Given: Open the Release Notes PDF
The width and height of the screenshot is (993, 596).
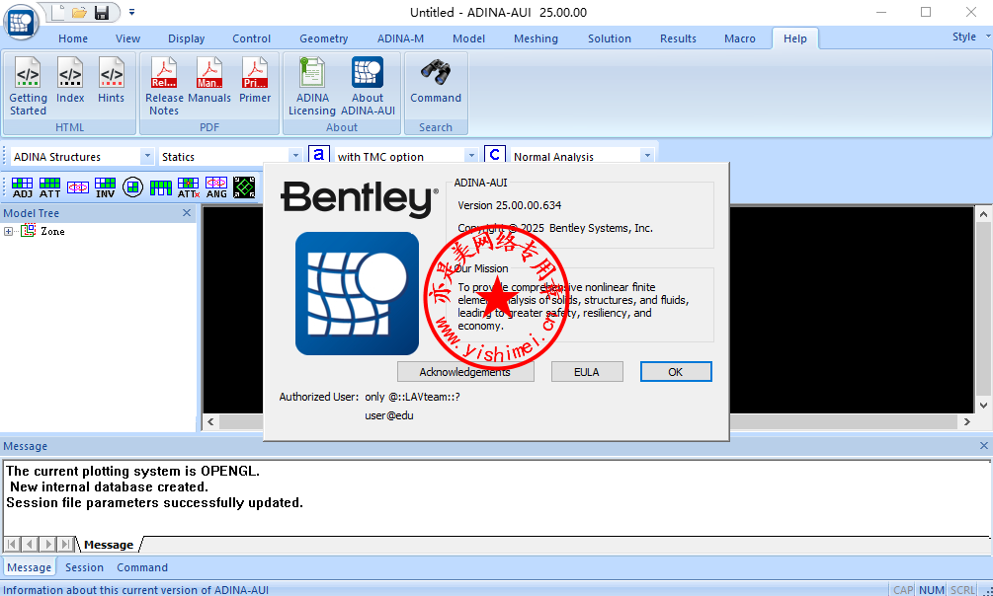Looking at the screenshot, I should point(164,87).
